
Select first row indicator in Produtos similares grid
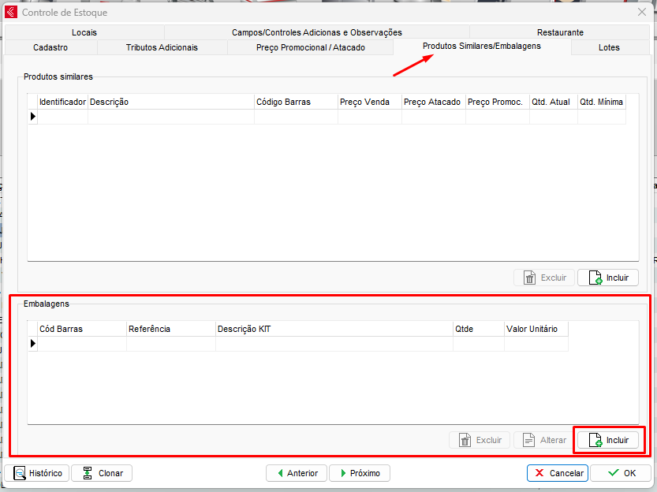33,117
